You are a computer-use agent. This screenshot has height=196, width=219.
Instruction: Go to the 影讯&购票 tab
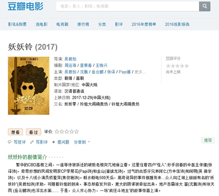point(17,24)
